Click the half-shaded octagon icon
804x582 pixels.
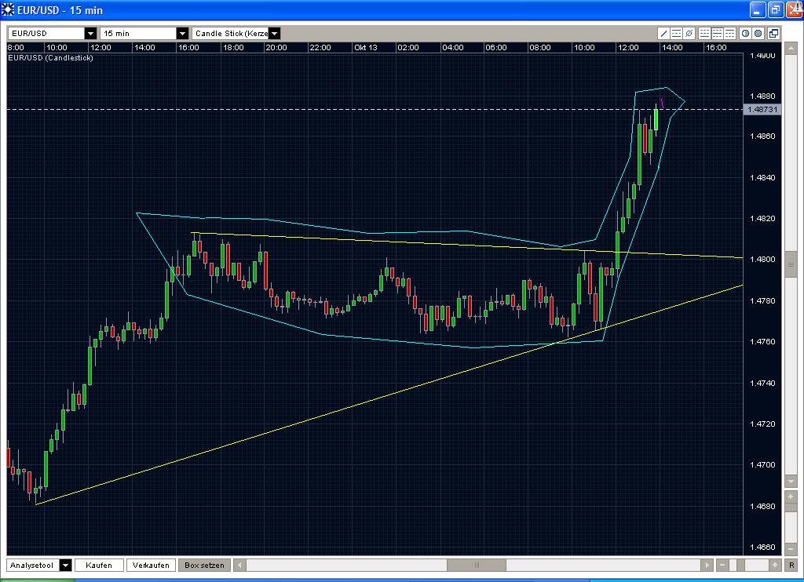coord(745,33)
